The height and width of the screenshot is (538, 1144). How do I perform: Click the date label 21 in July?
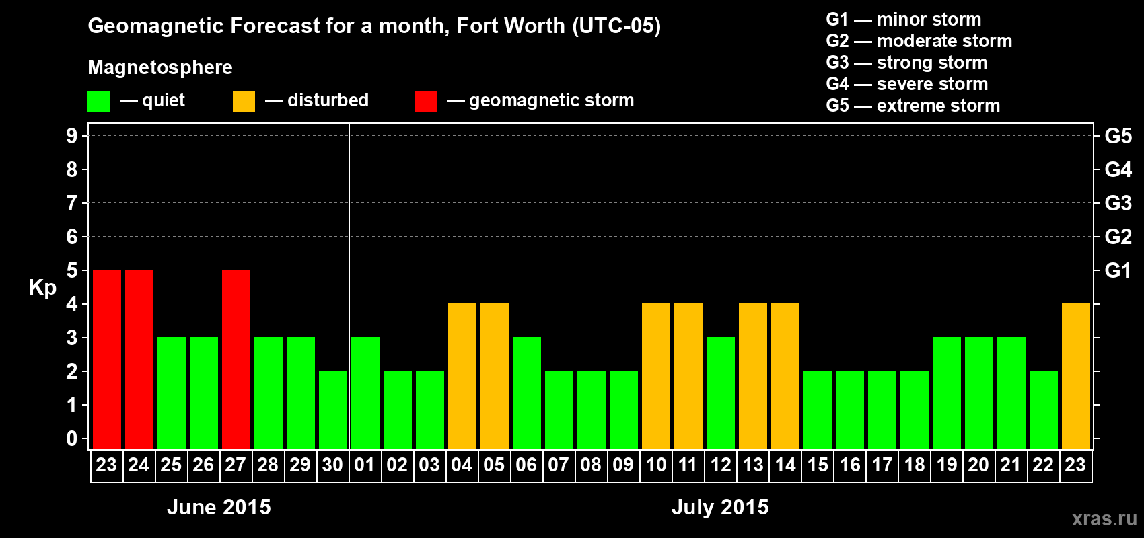tap(1011, 465)
